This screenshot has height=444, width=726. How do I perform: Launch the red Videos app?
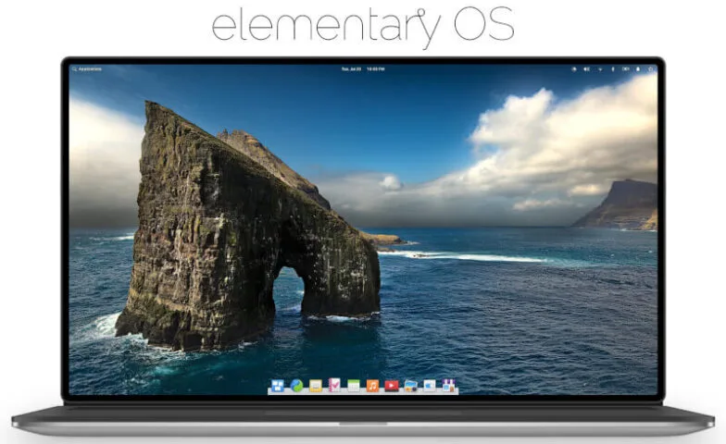coord(391,385)
